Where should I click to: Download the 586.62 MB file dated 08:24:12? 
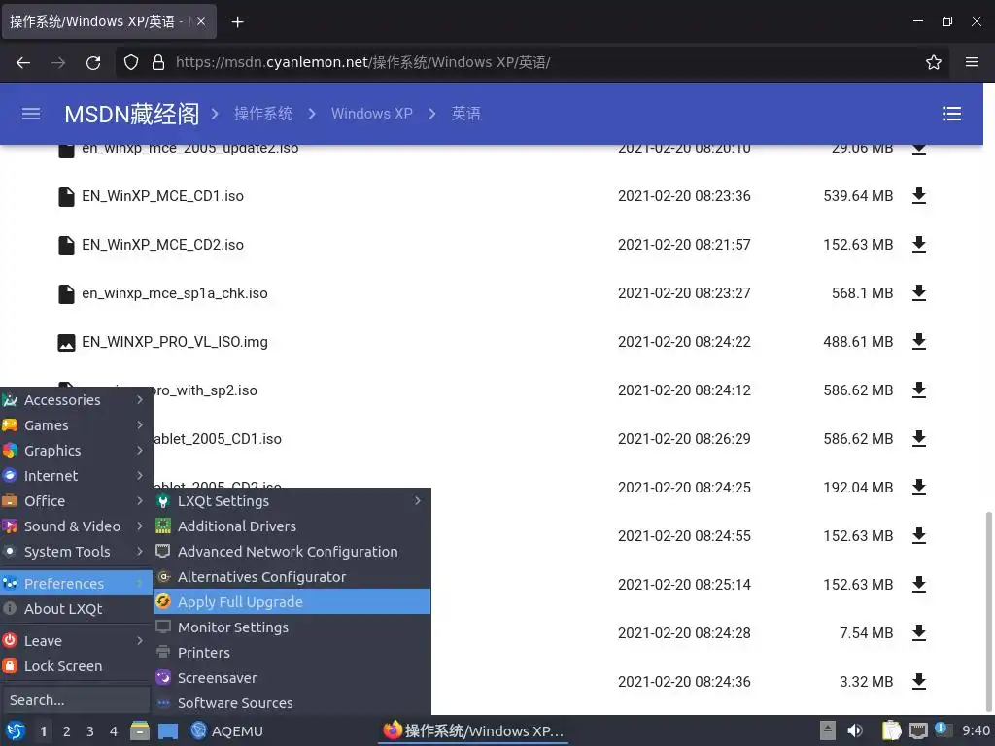point(919,390)
